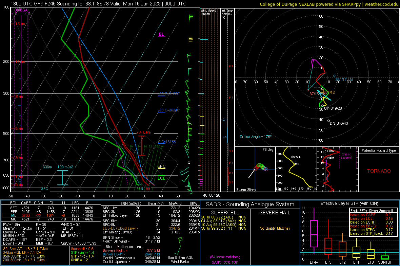Click the CAPE column header
The image size is (400, 266).
26,203
